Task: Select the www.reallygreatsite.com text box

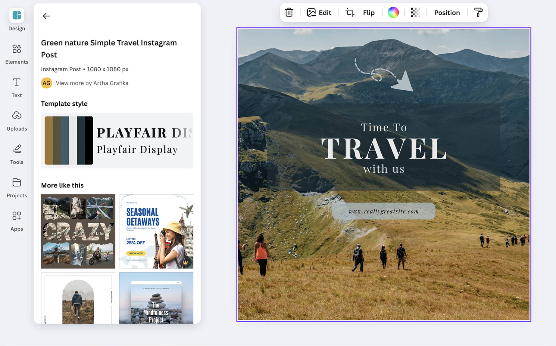Action: point(384,211)
